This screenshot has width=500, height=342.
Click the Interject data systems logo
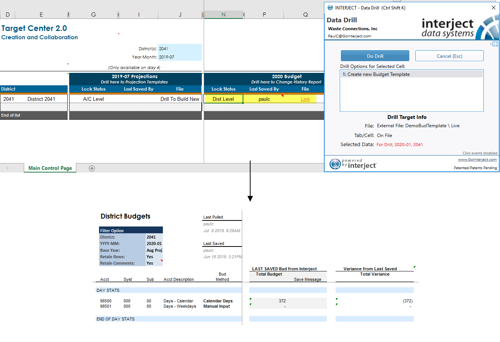point(460,27)
